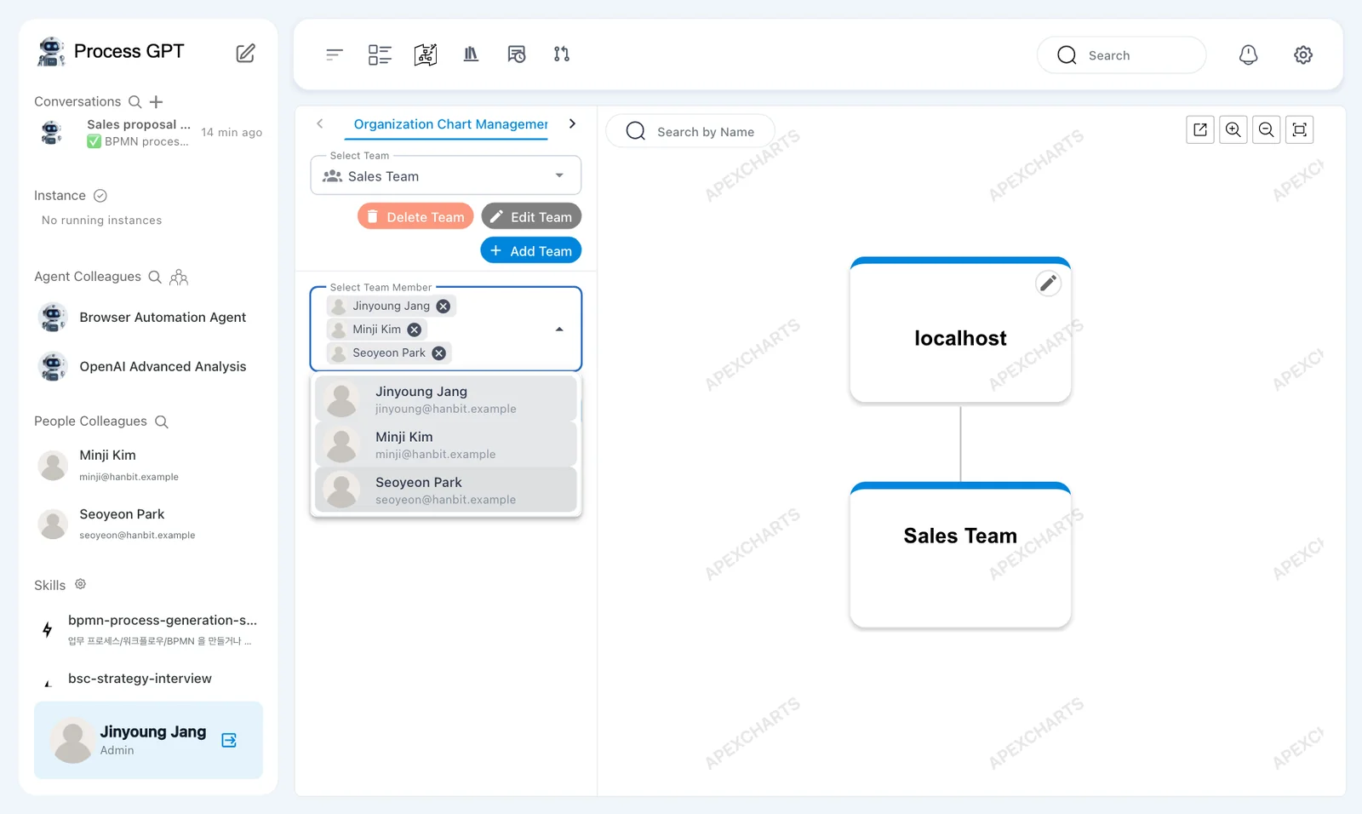Go to the previous tab with the left chevron
The width and height of the screenshot is (1362, 814).
(320, 123)
